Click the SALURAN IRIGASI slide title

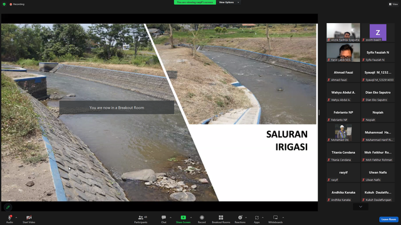pyautogui.click(x=287, y=141)
